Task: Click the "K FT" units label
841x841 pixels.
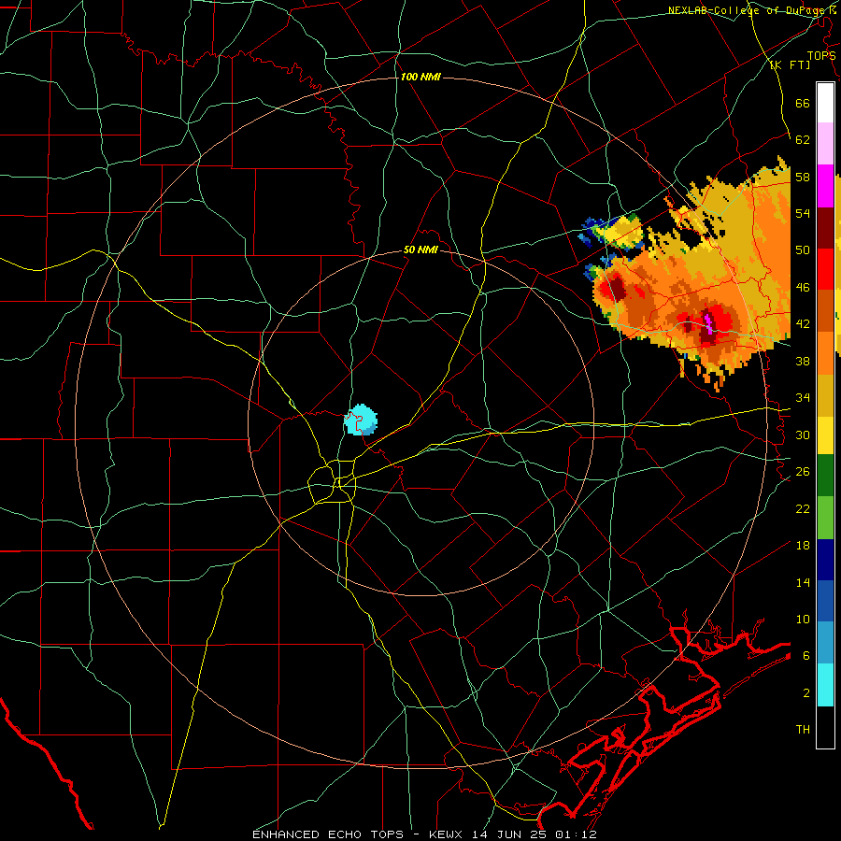Action: (790, 64)
